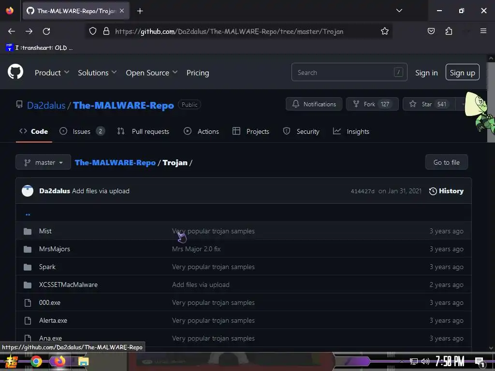The width and height of the screenshot is (495, 371).
Task: Open the Da2dalus owner link
Action: pos(46,105)
